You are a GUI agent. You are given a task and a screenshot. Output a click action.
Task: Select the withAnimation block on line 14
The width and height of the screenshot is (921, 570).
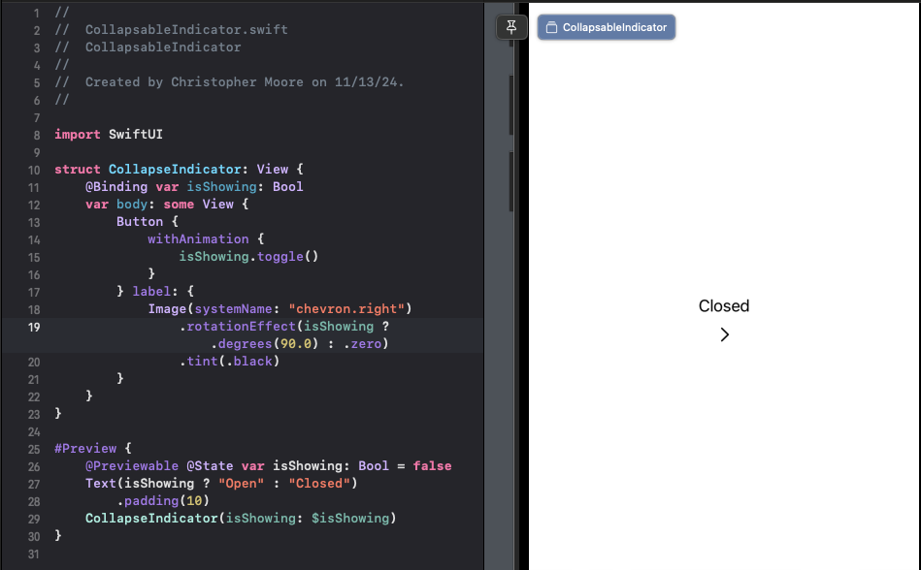point(199,238)
